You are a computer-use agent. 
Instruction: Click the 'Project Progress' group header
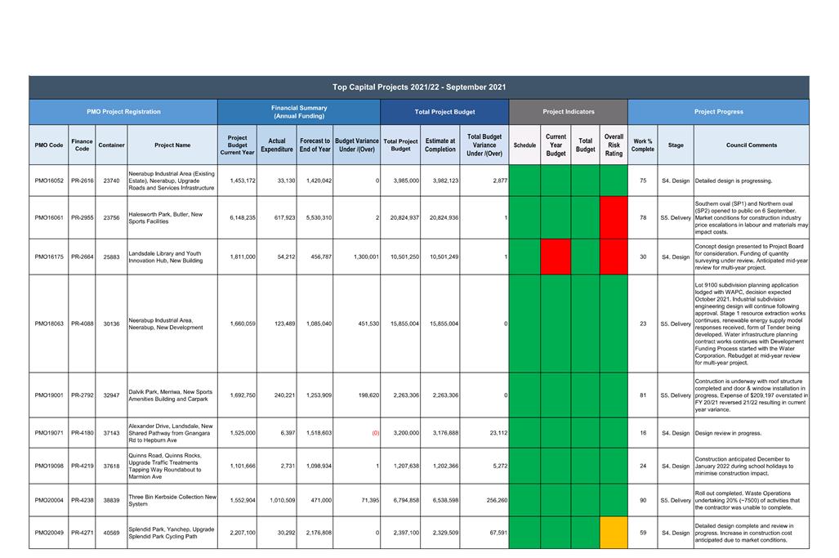tap(719, 112)
